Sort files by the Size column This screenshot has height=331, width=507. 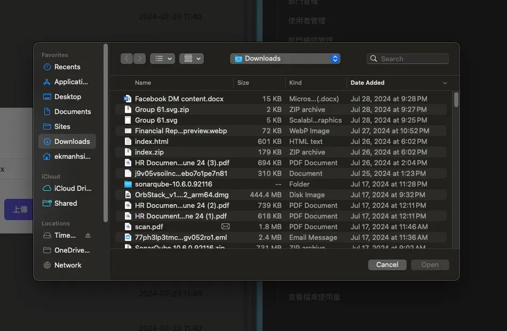tap(243, 83)
